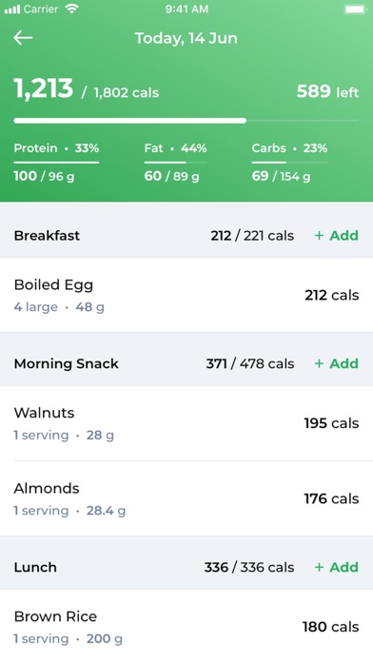Screen dimensions: 373x662
Task: Tap the battery indicator icon
Action: (355, 10)
